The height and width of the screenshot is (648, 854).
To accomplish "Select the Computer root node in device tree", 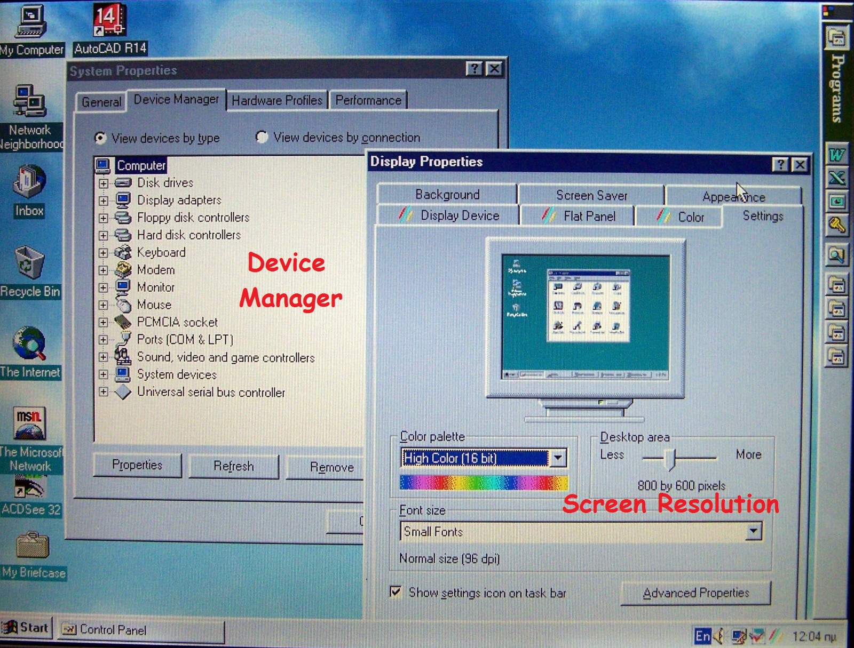I will [141, 165].
